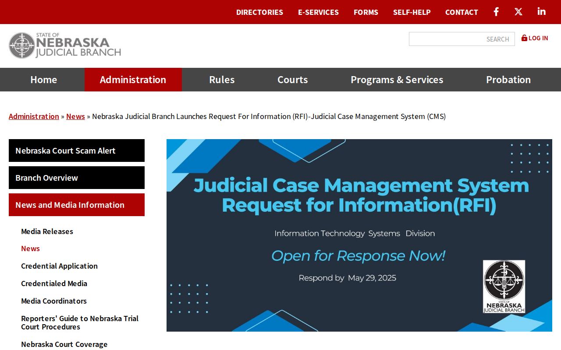Open Nebraska Court Scam Alert sidebar button
Viewport: 561px width, 350px height.
(x=77, y=150)
